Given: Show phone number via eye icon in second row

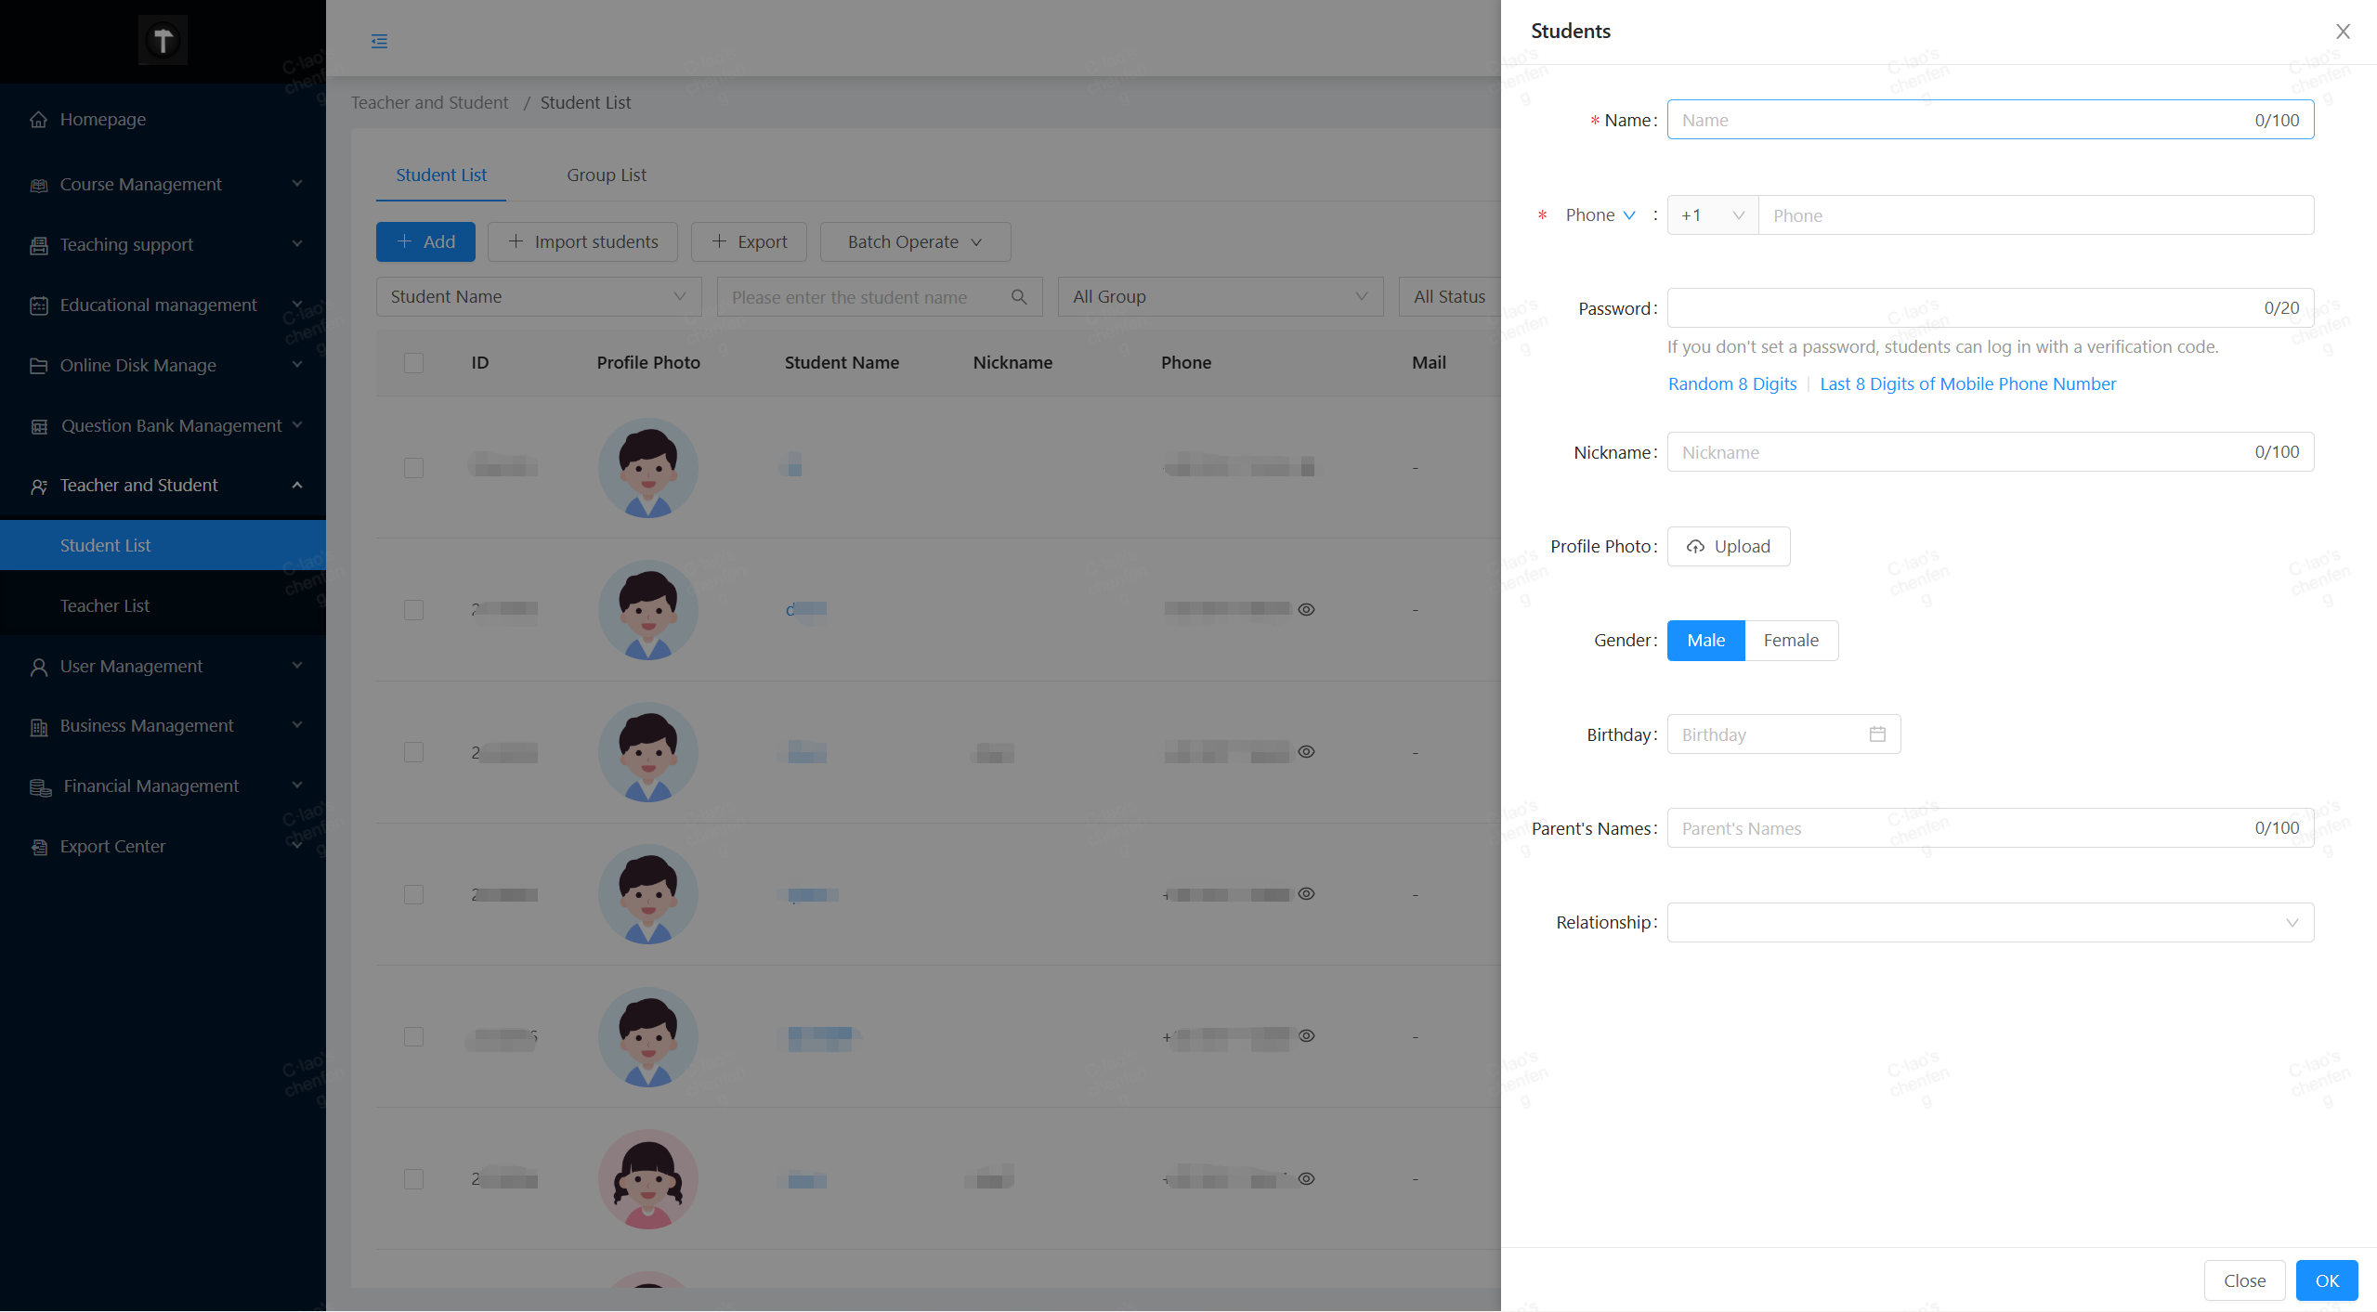Looking at the screenshot, I should click(1306, 610).
